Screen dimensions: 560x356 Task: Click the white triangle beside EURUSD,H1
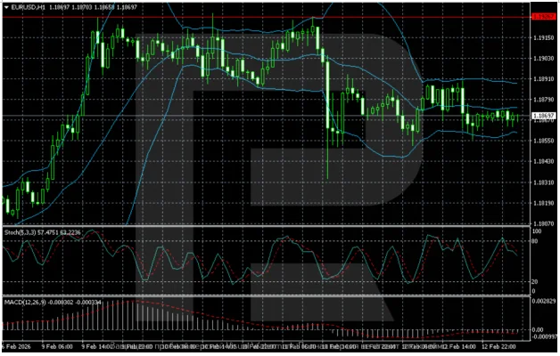point(6,7)
